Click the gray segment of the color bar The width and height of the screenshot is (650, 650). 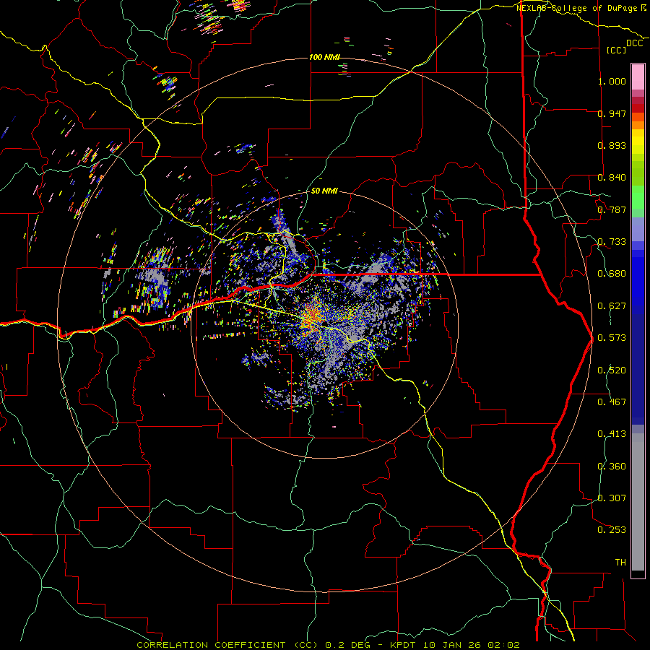pos(638,502)
